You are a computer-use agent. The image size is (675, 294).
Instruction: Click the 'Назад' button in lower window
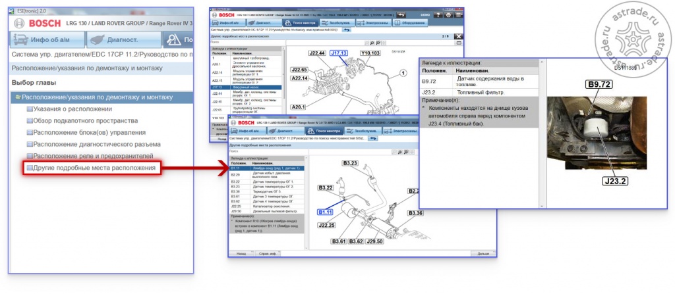[241, 254]
